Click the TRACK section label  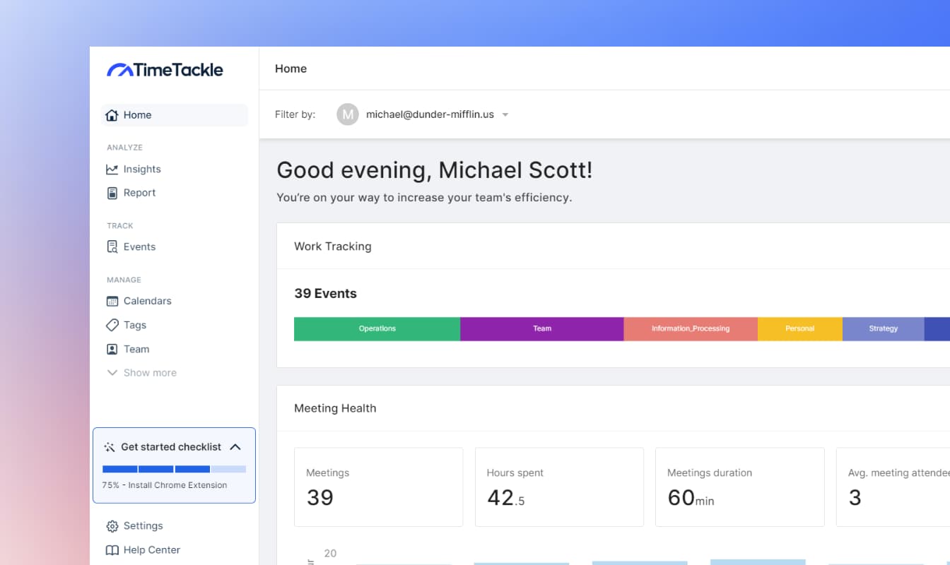[x=120, y=226]
